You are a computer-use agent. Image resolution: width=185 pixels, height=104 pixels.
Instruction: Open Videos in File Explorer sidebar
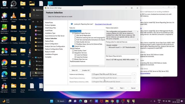point(38,35)
